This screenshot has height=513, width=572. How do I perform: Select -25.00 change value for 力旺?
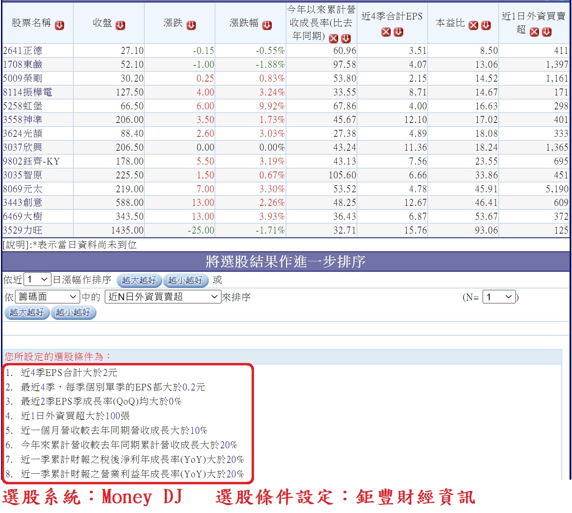(x=201, y=230)
